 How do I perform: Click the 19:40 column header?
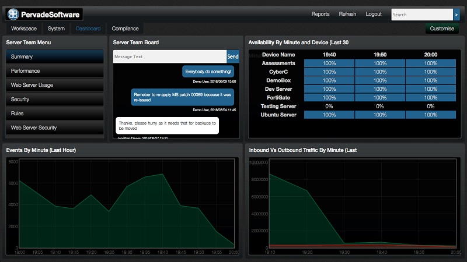[329, 55]
